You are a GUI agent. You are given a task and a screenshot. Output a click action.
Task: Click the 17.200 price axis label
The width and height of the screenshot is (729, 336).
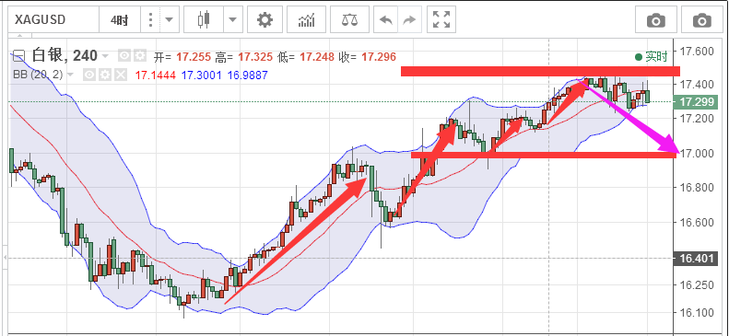(696, 119)
